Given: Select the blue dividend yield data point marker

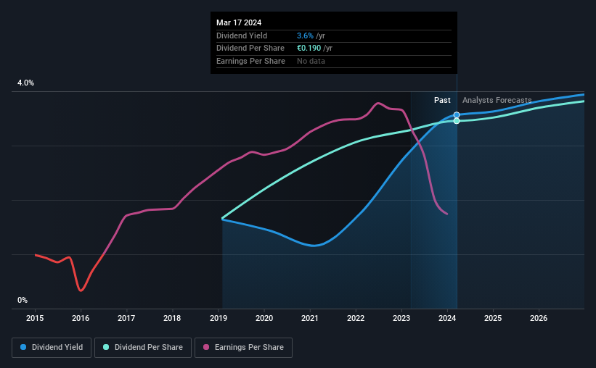Looking at the screenshot, I should [x=457, y=115].
